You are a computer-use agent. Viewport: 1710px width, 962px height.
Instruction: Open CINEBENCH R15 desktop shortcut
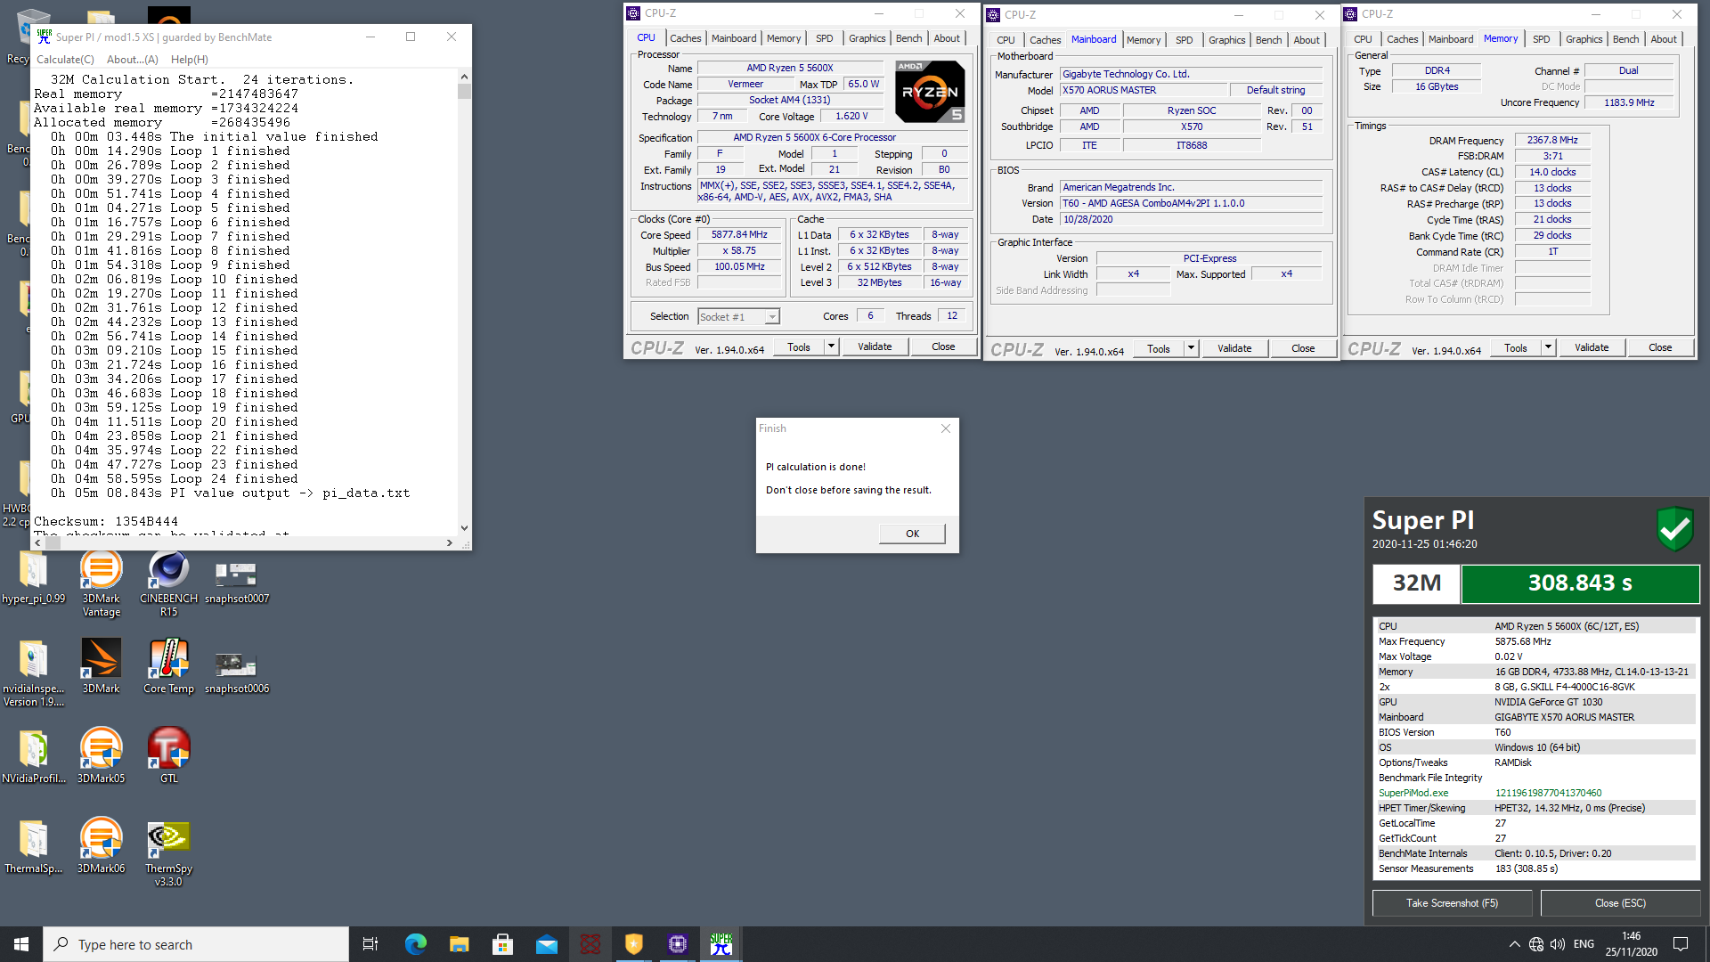coord(168,583)
